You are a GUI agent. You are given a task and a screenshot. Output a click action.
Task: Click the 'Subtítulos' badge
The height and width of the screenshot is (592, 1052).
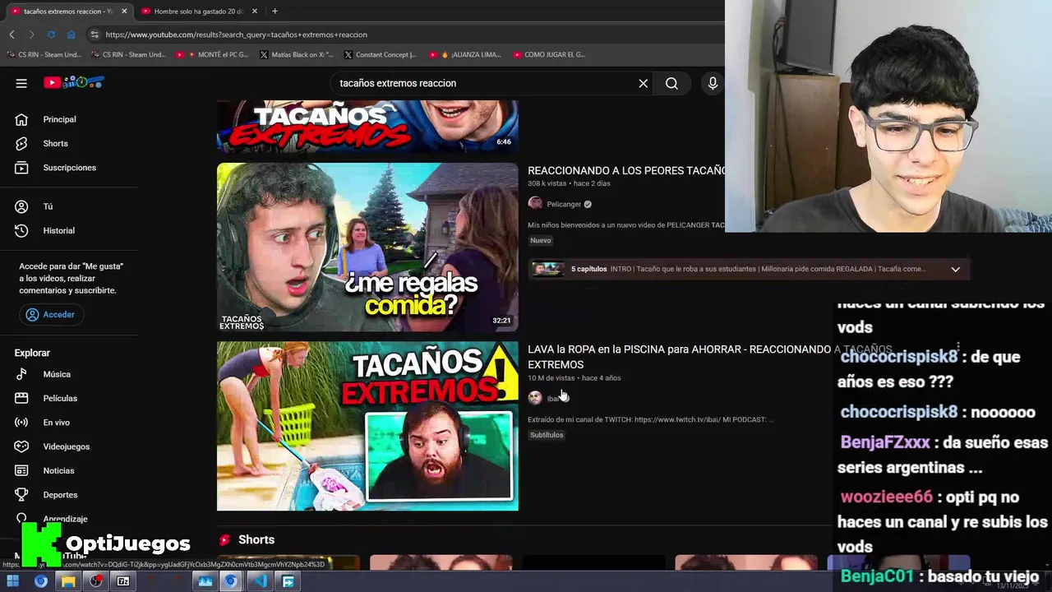[547, 435]
